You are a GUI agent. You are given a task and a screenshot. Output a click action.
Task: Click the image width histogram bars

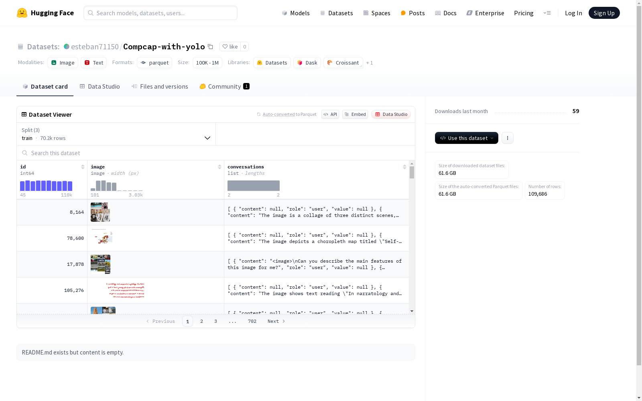pyautogui.click(x=117, y=186)
